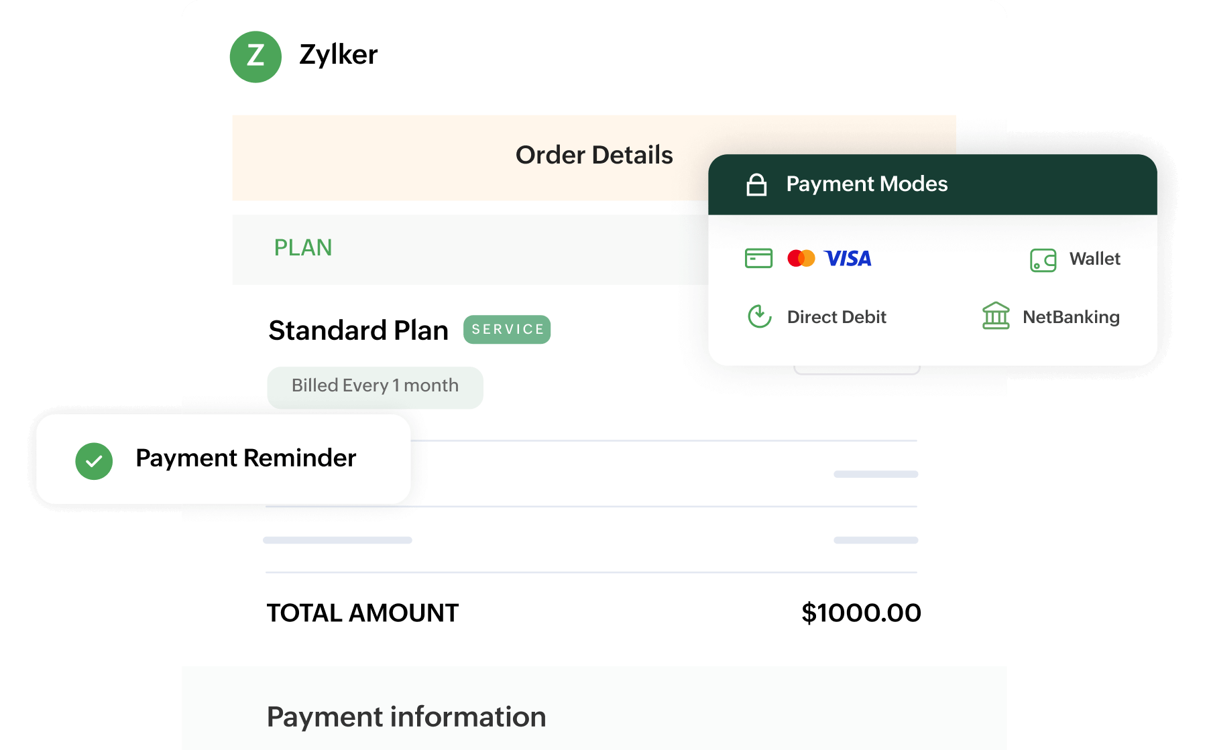
Task: Choose the Wallet payment option label
Action: [x=1094, y=259]
